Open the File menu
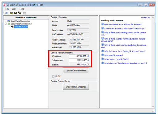The image size is (158, 115). tap(7, 9)
